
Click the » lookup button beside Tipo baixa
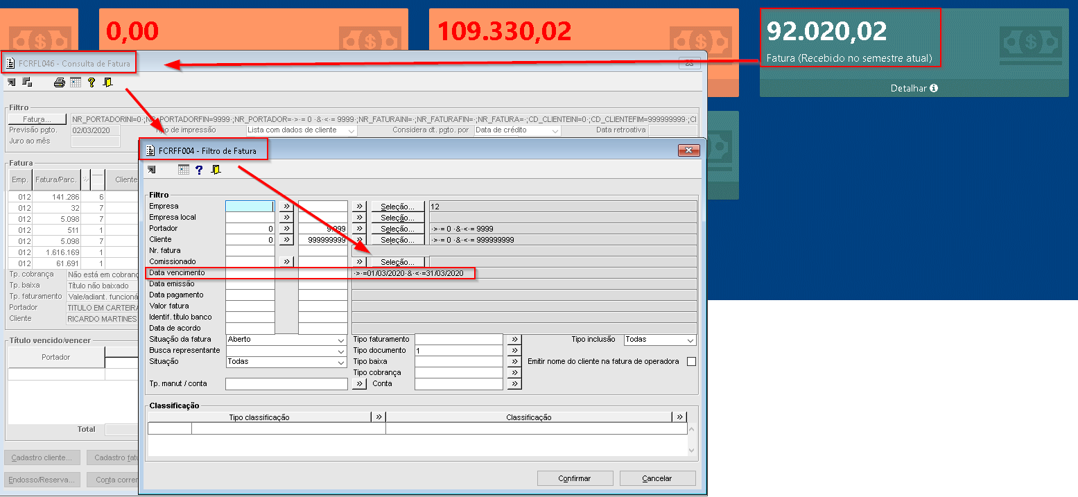pyautogui.click(x=514, y=362)
